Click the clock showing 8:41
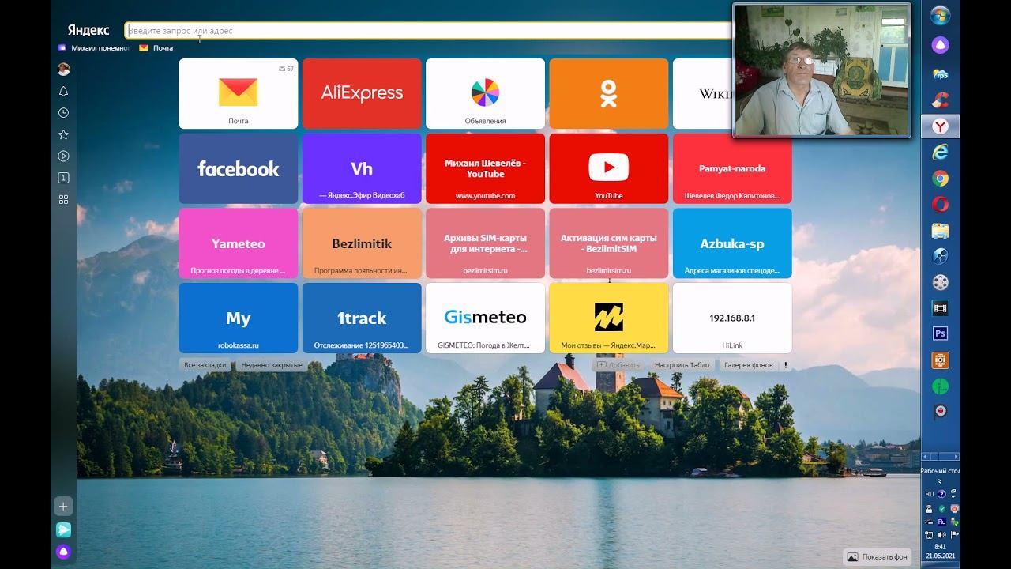 (940, 547)
